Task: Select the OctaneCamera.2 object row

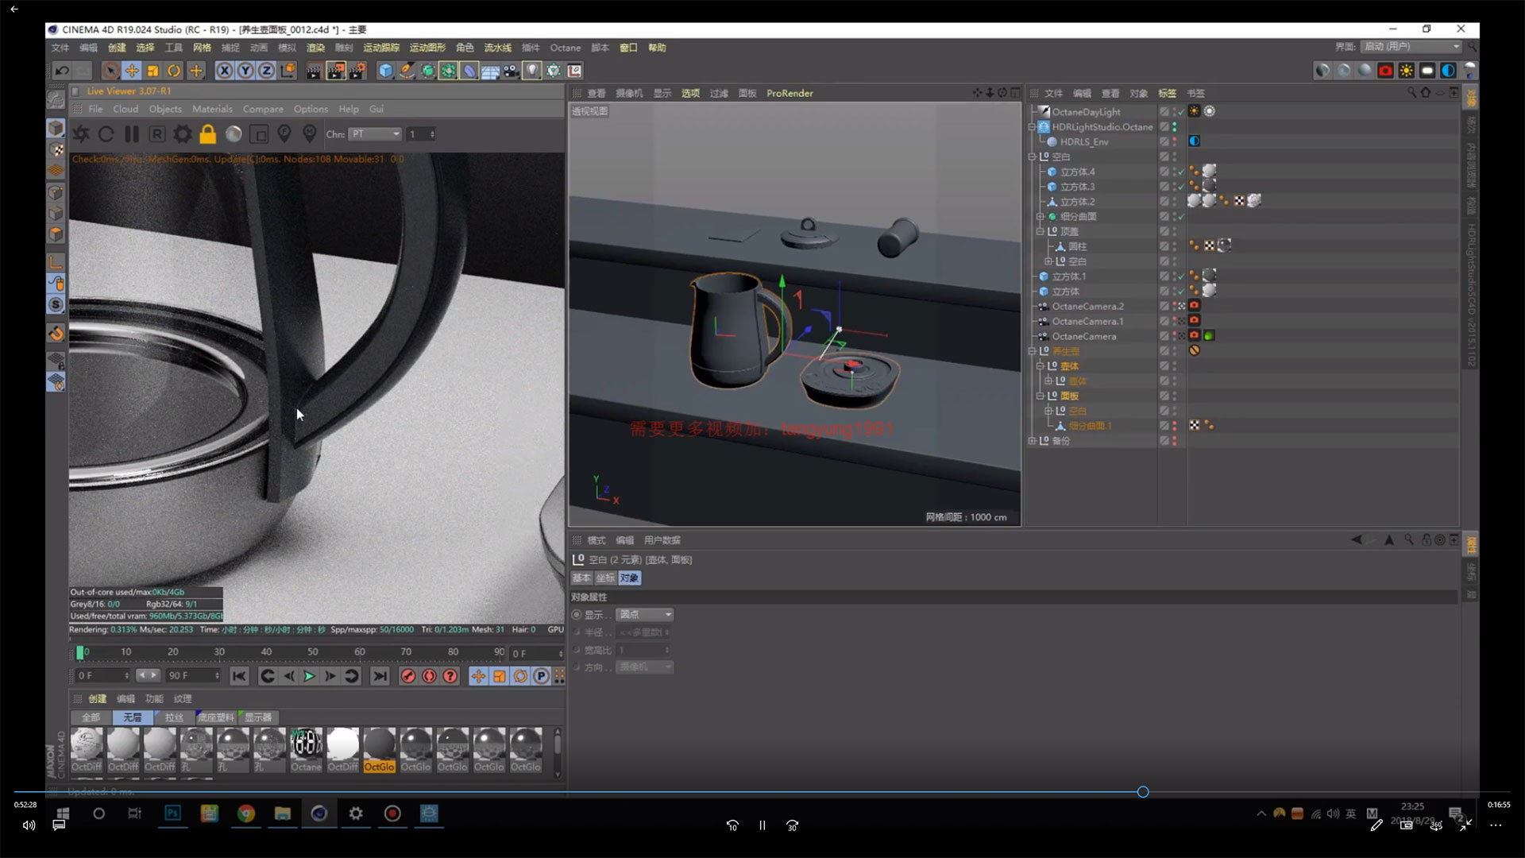Action: pos(1087,306)
